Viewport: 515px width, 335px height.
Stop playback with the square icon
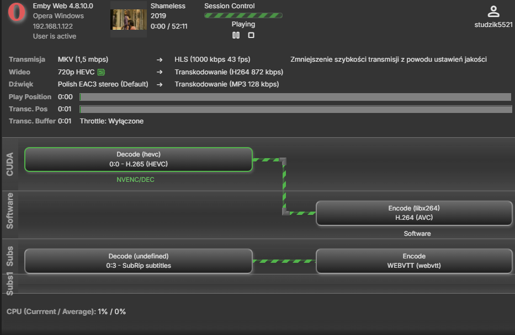coord(251,35)
